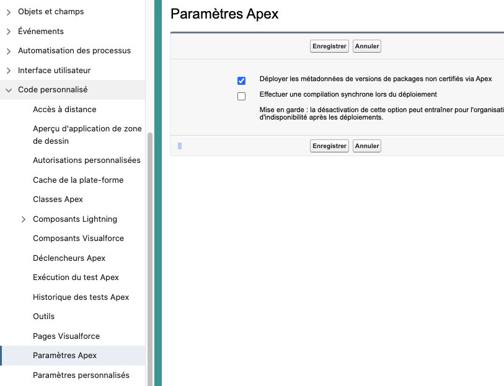
Task: Open Historique des tests Apex
Action: click(81, 297)
